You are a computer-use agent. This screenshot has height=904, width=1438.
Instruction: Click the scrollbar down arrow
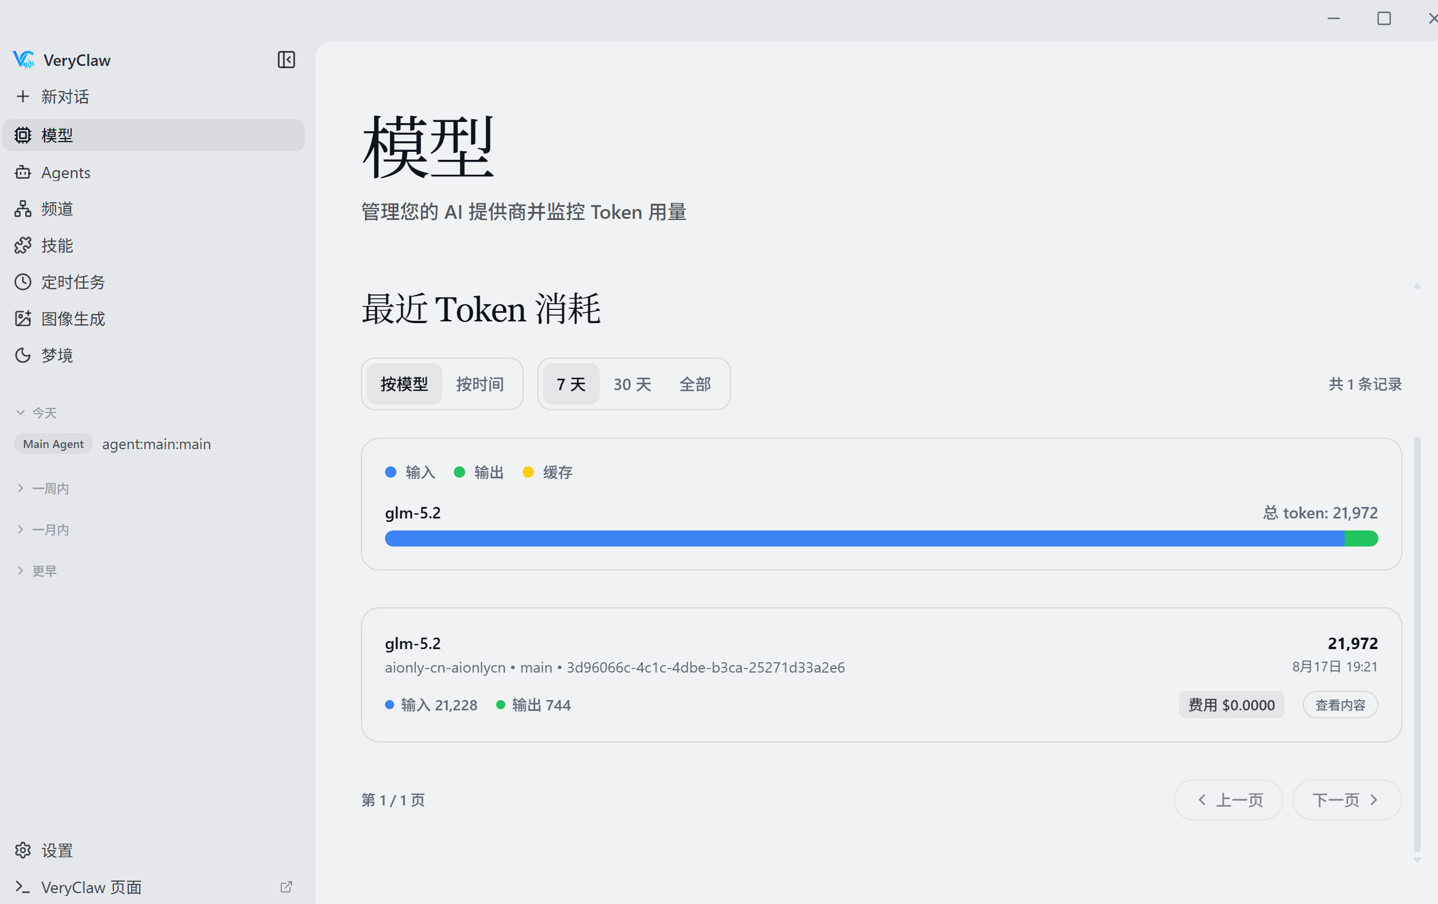click(1417, 860)
